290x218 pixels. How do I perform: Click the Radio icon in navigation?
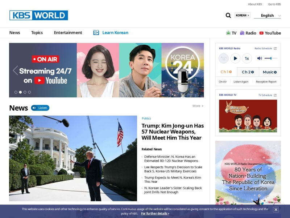point(242,33)
